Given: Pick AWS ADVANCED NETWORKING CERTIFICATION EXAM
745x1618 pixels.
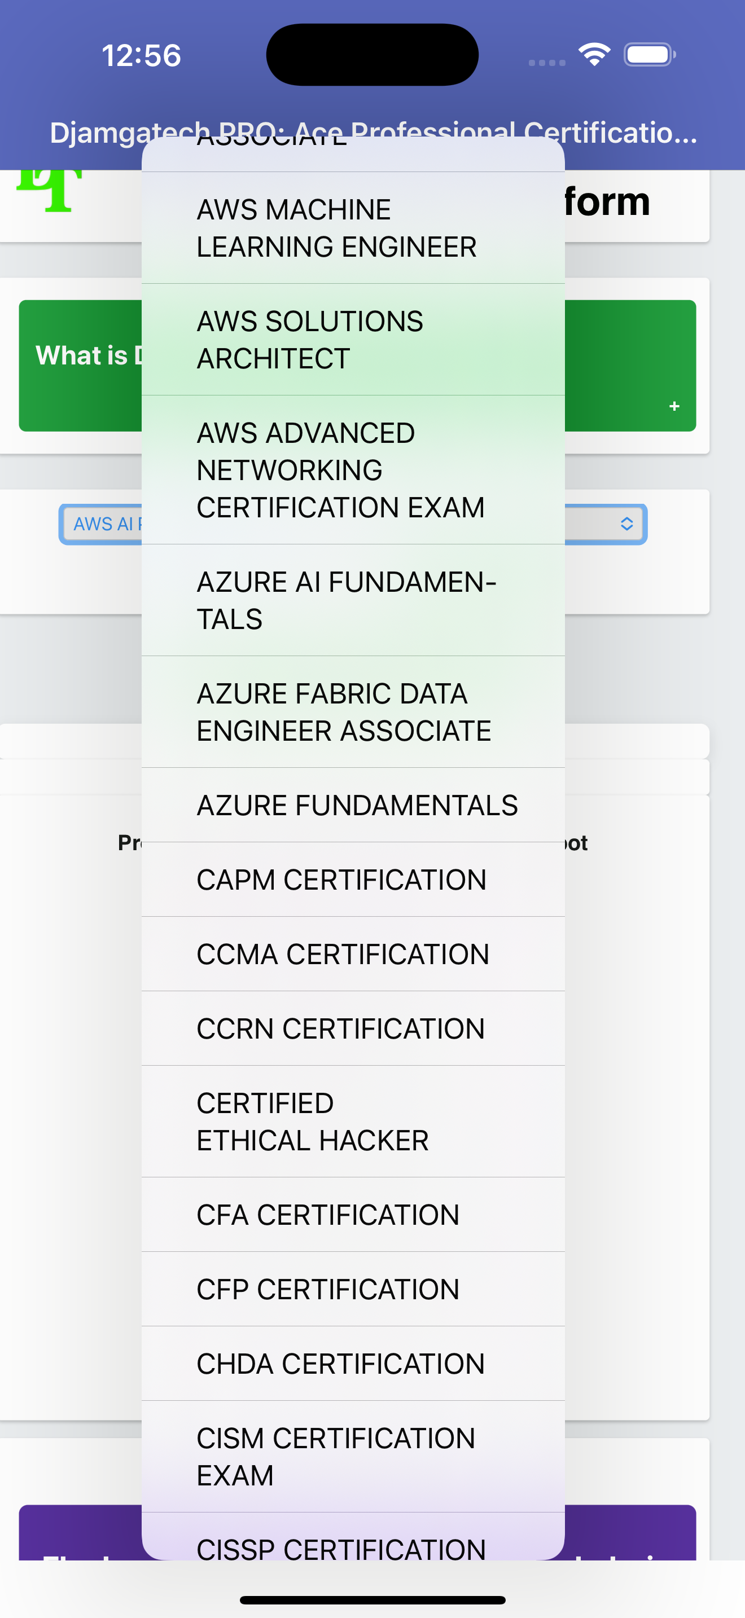Looking at the screenshot, I should 353,470.
